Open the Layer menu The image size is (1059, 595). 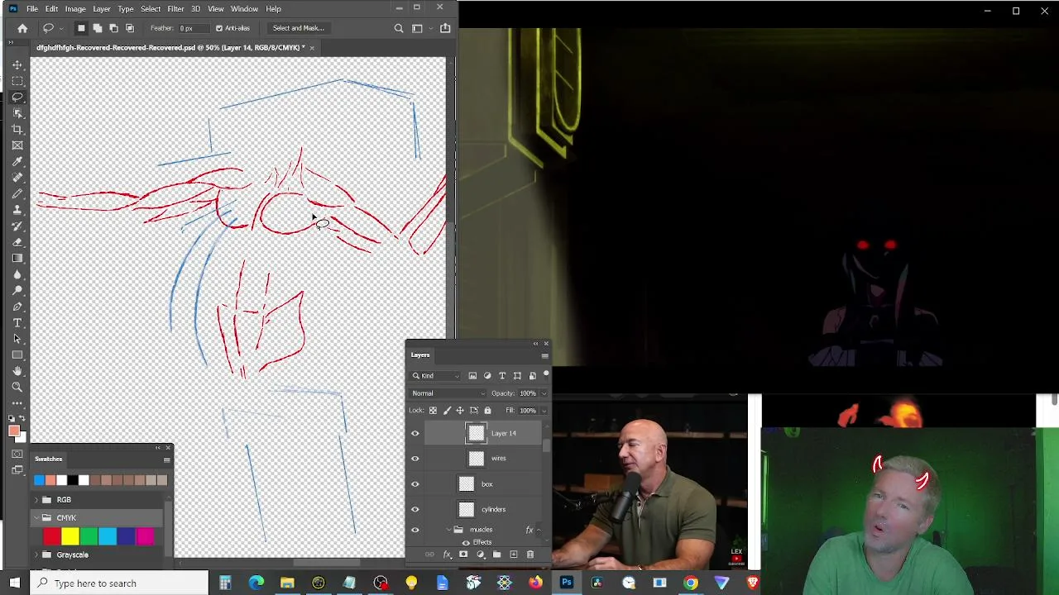click(x=102, y=9)
